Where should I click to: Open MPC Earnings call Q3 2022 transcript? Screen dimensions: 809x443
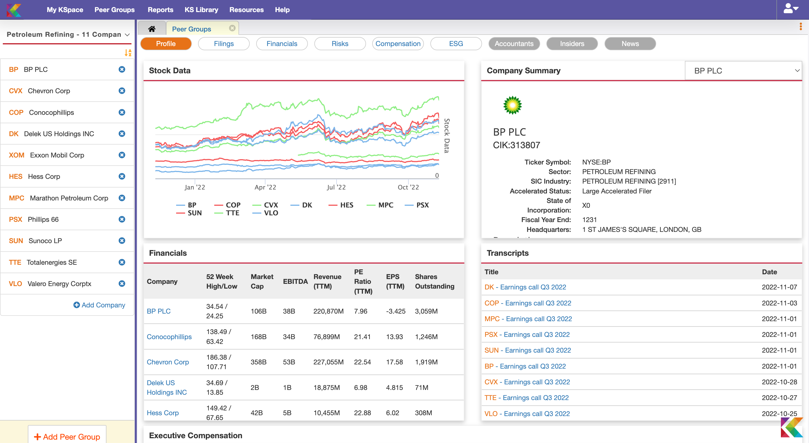click(x=528, y=319)
